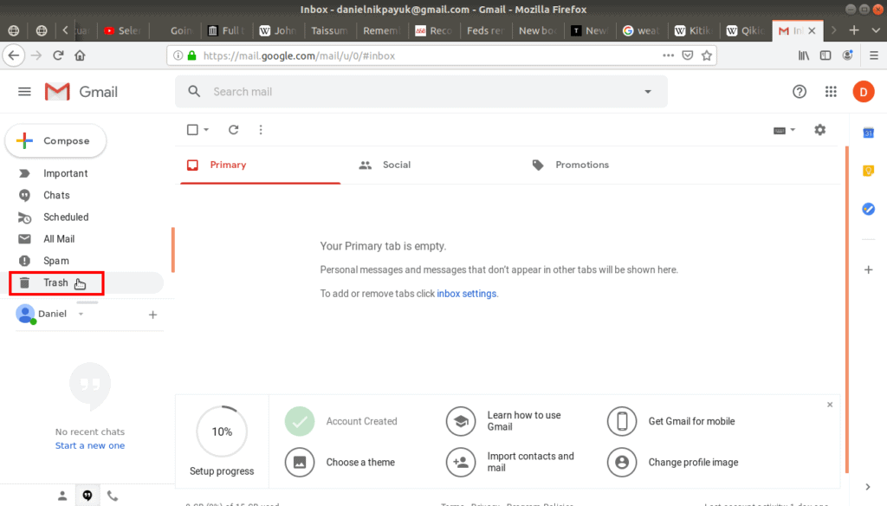Viewport: 887px width, 506px height.
Task: Compose a new email
Action: pyautogui.click(x=55, y=141)
